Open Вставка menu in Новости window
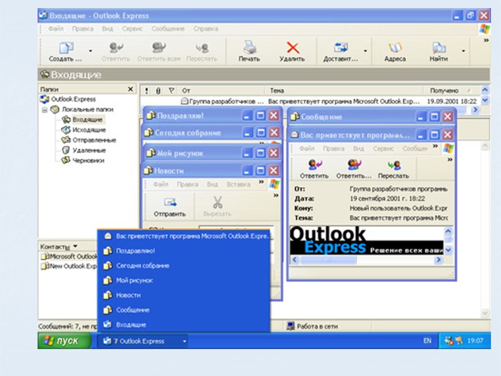Image resolution: width=501 pixels, height=376 pixels. click(239, 184)
